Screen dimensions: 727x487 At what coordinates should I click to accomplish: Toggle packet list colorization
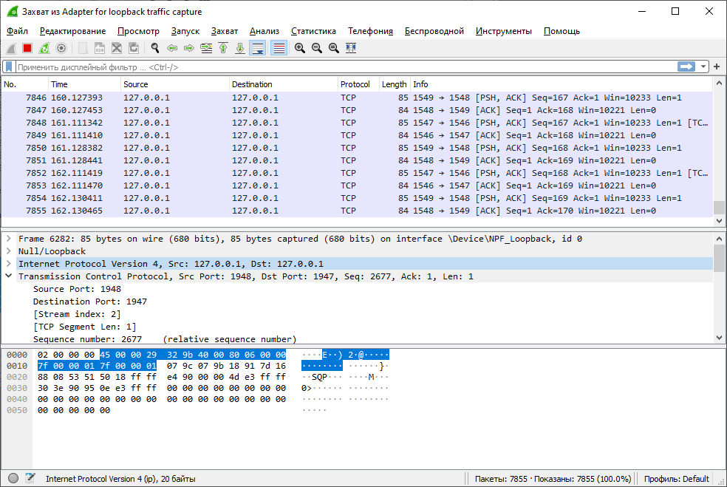click(279, 48)
